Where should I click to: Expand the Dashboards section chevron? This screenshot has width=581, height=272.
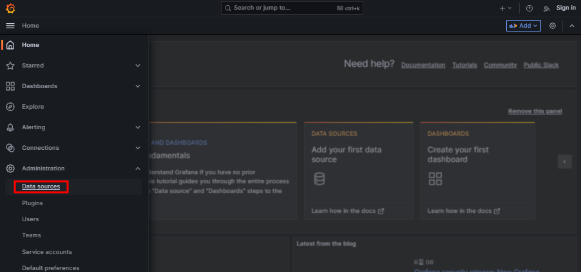(138, 86)
